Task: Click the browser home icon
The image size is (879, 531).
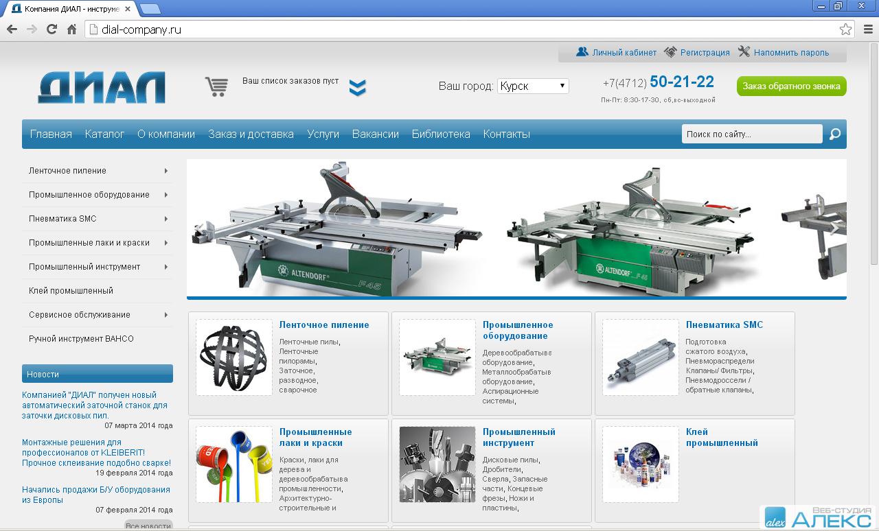Action: 71,29
